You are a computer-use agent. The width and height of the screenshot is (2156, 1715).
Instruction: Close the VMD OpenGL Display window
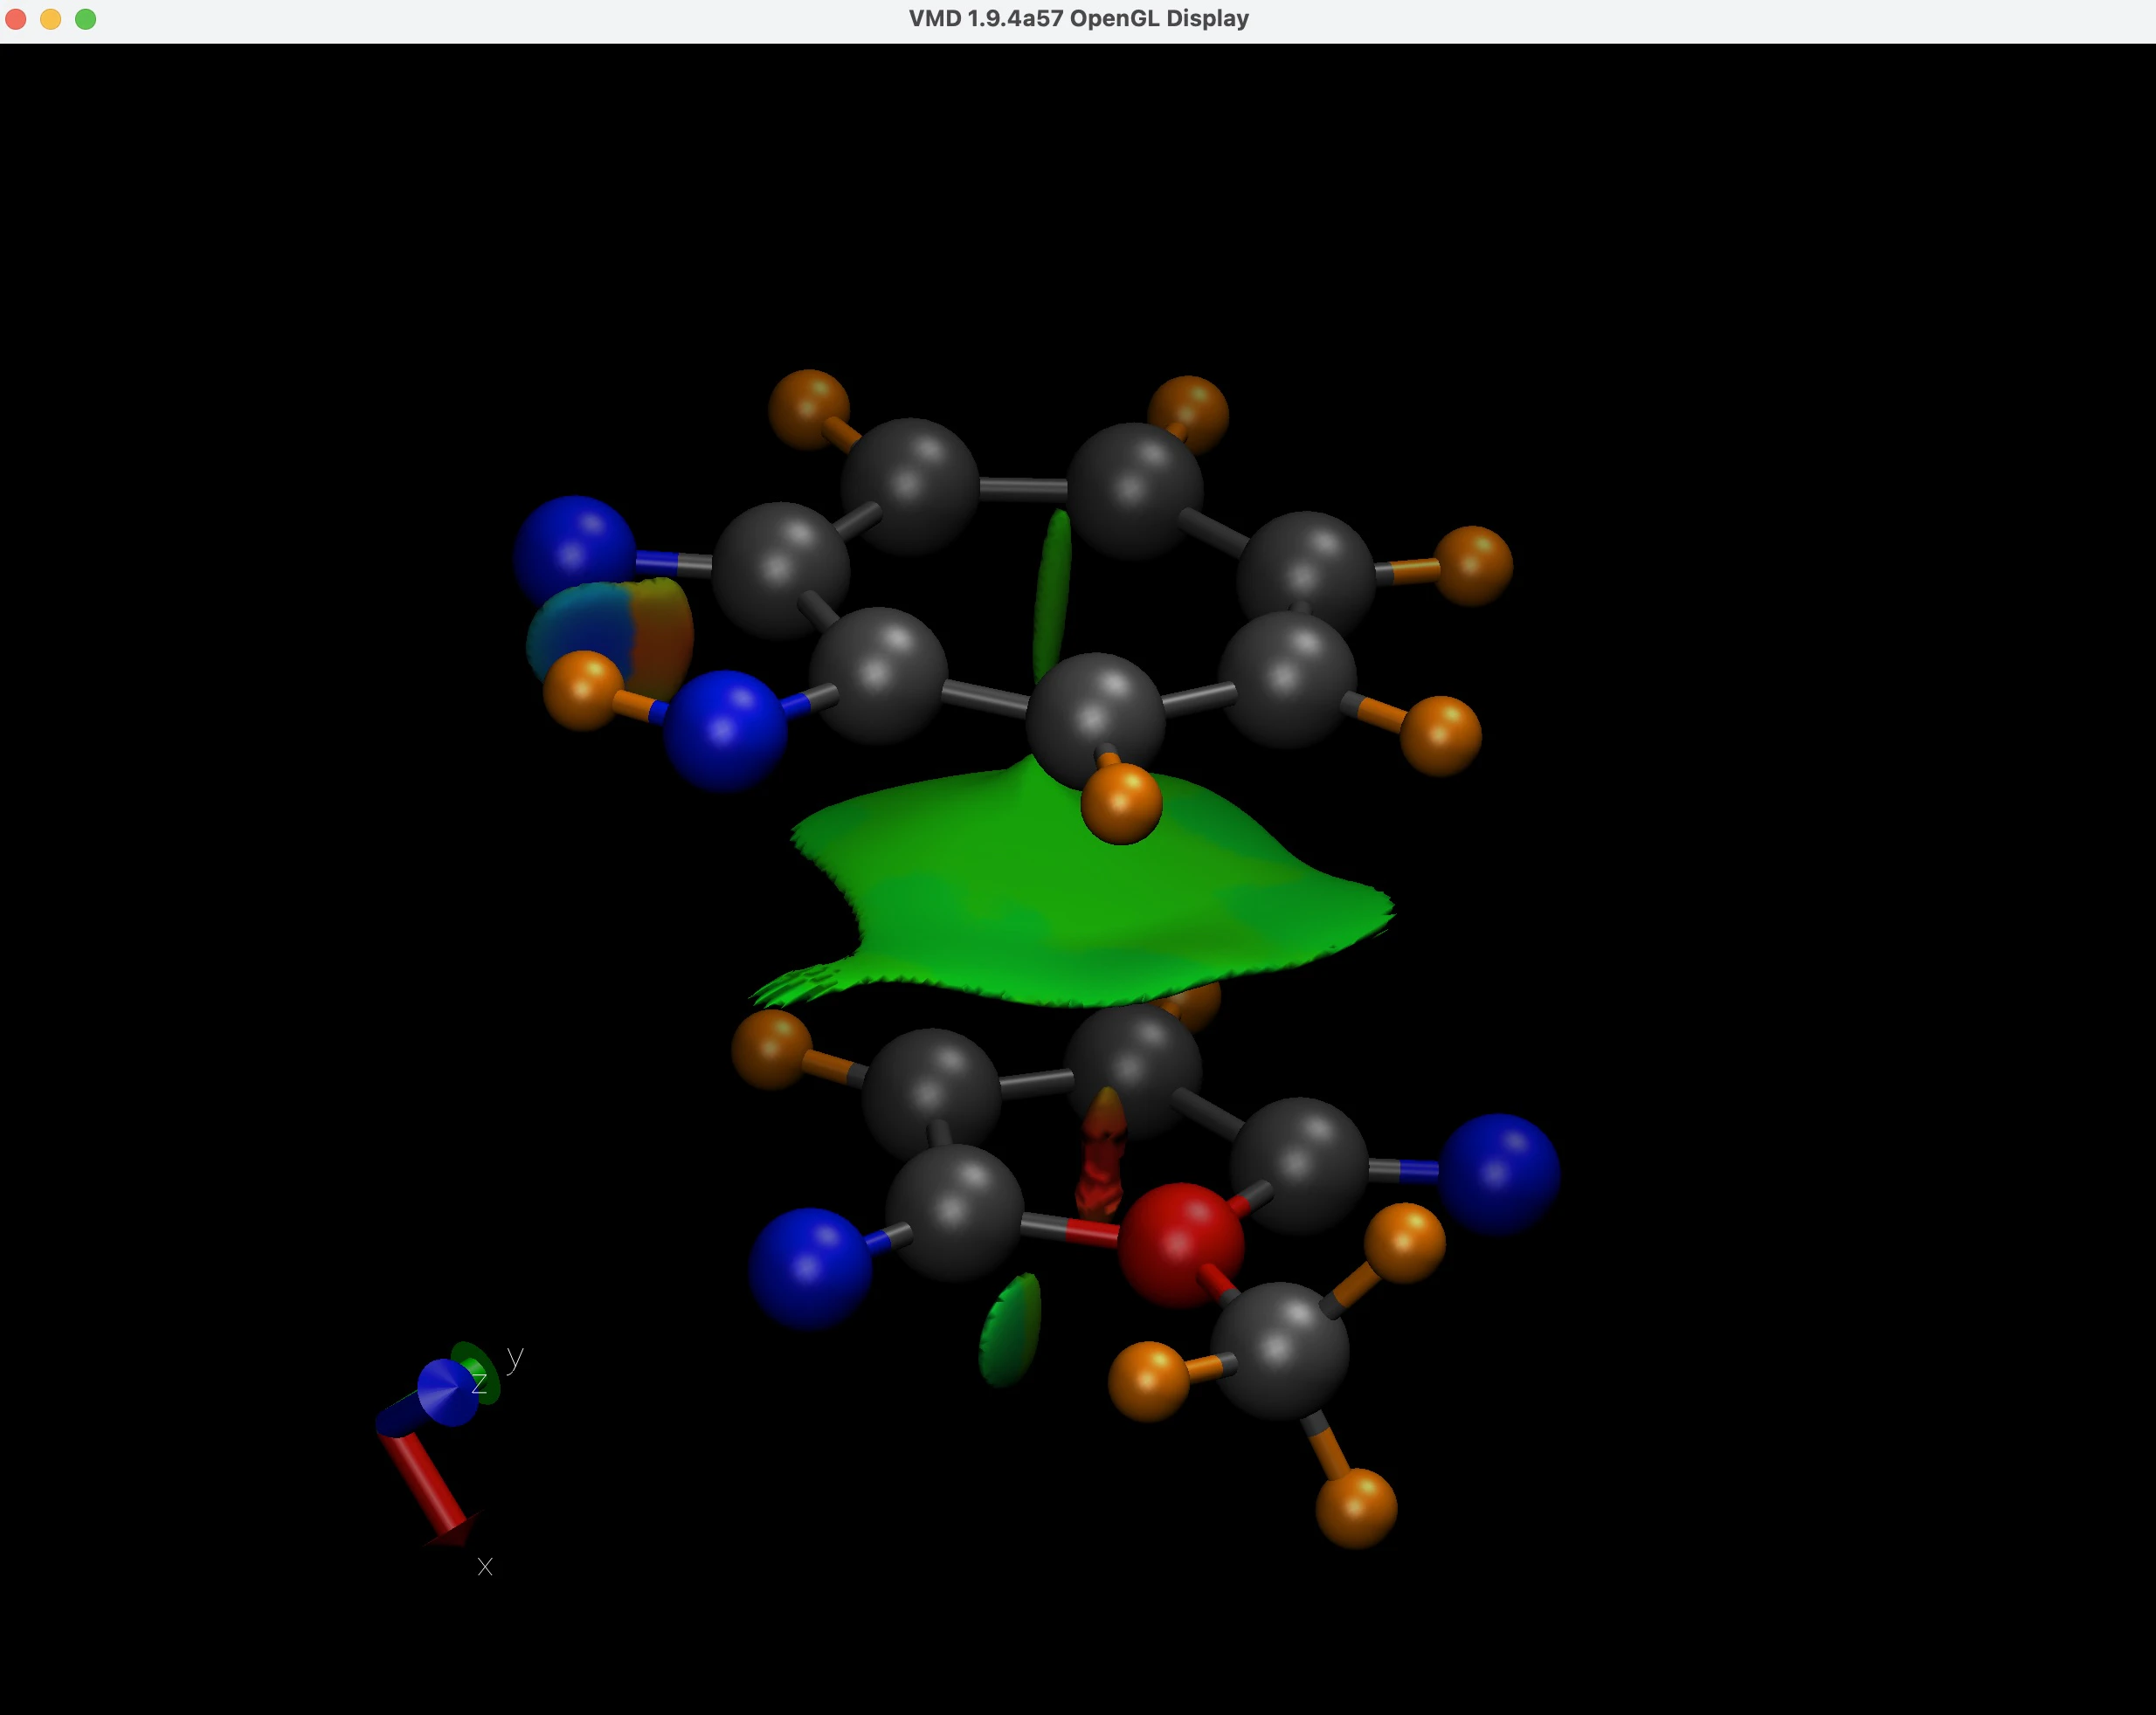pos(16,19)
